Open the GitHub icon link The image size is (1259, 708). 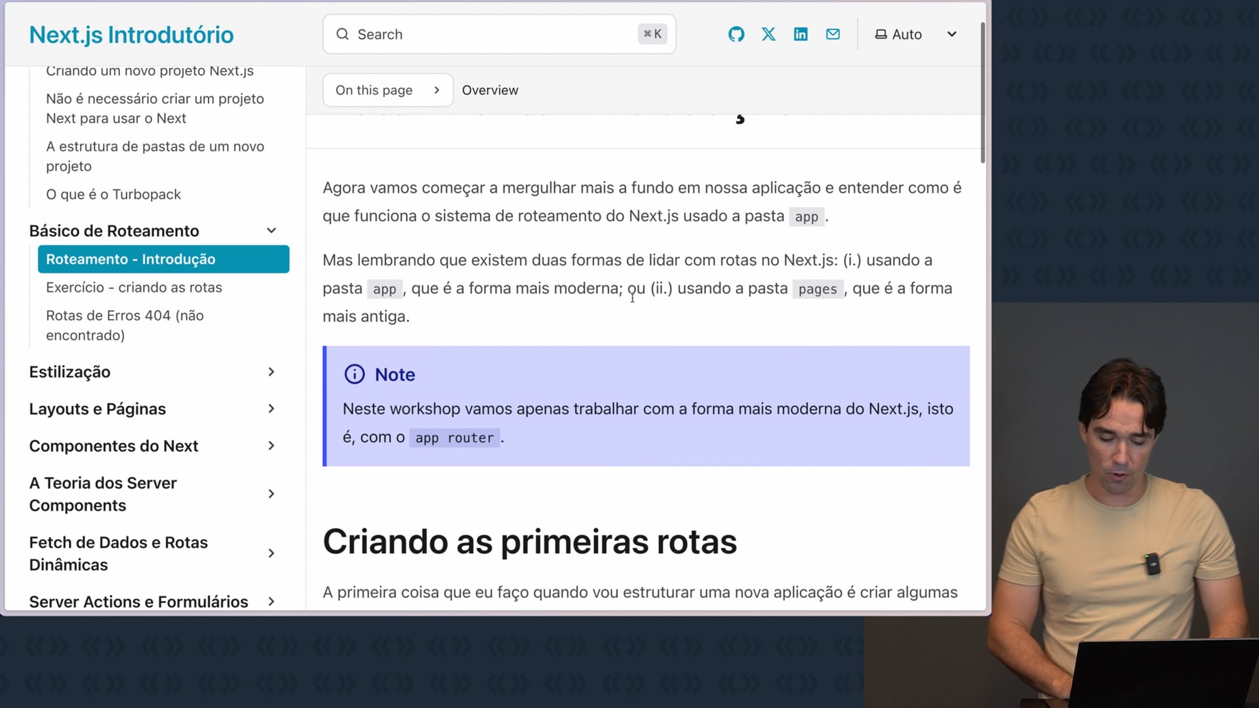pyautogui.click(x=736, y=34)
